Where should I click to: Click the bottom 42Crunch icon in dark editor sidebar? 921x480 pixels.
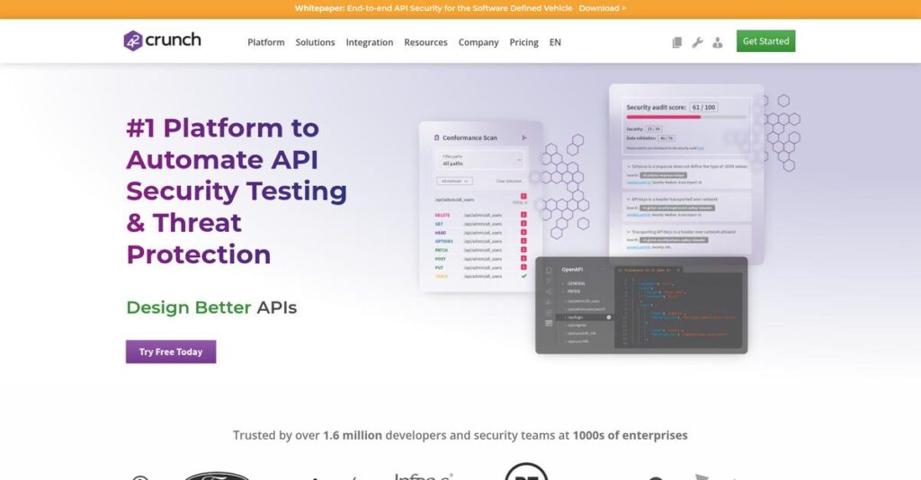coord(549,324)
